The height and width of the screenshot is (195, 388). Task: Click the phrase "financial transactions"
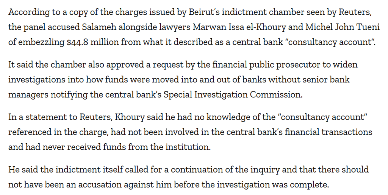coord(333,132)
